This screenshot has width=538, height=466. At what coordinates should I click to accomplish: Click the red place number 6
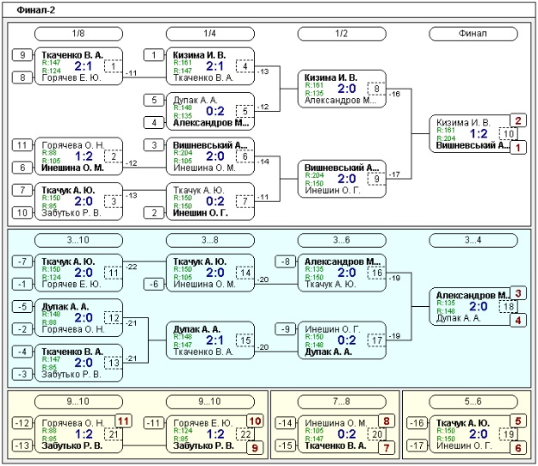pos(518,448)
